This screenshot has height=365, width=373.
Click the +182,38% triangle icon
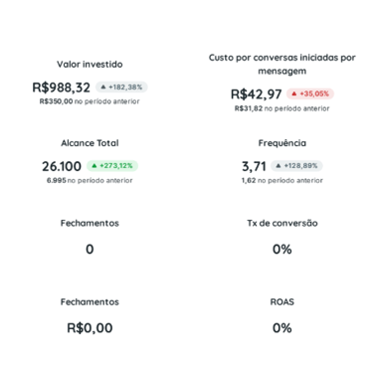[x=103, y=87]
